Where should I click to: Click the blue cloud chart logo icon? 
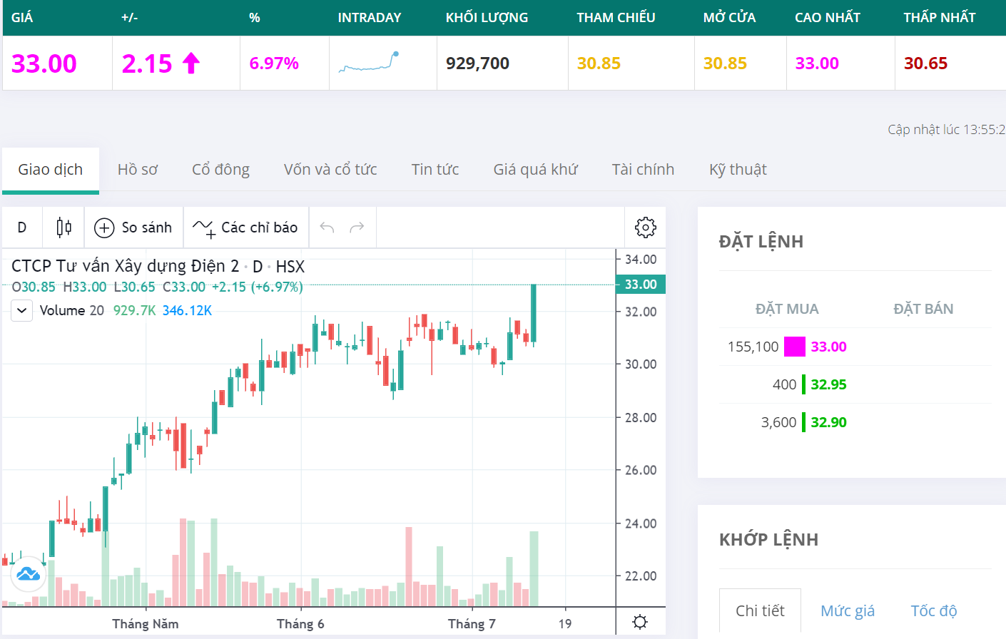point(29,574)
